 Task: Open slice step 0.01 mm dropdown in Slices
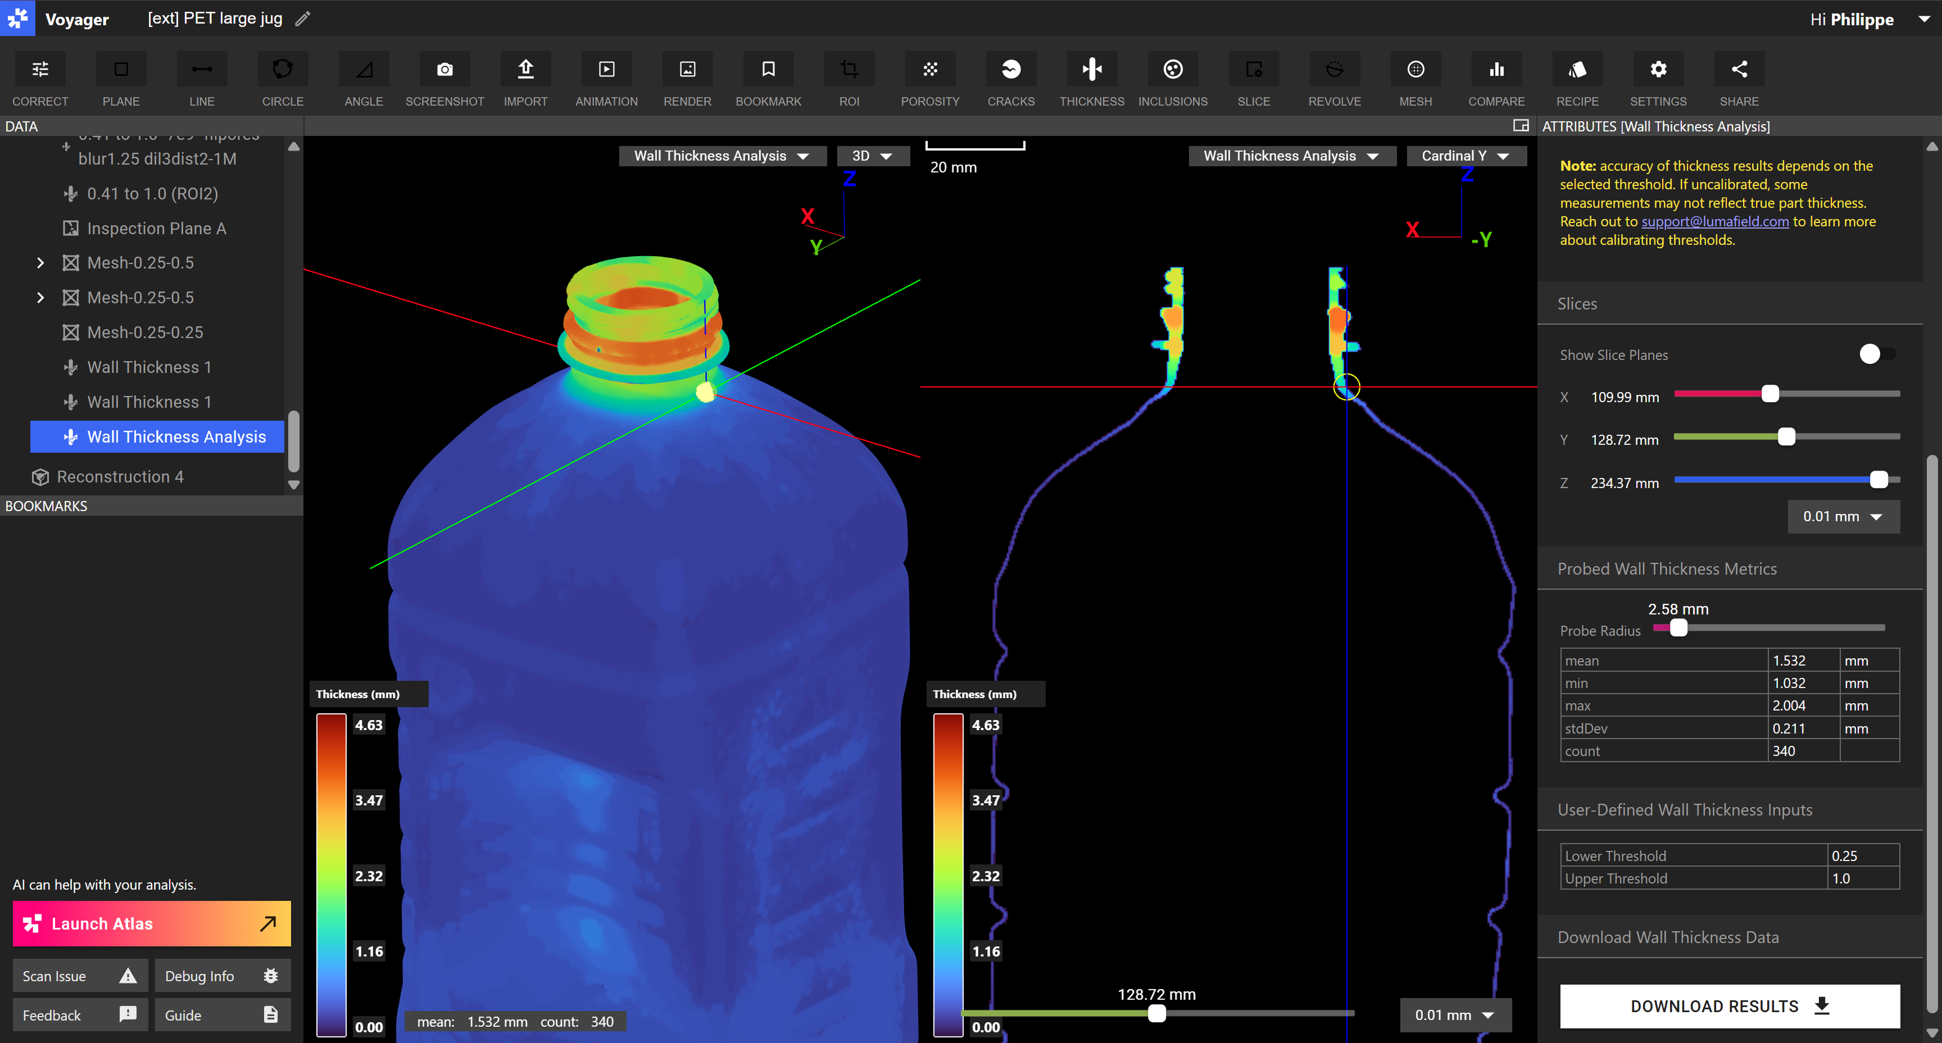pyautogui.click(x=1842, y=516)
